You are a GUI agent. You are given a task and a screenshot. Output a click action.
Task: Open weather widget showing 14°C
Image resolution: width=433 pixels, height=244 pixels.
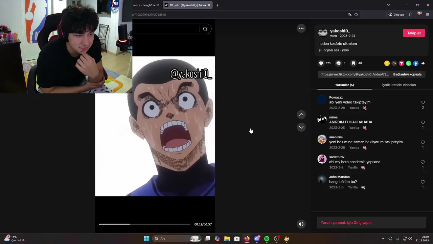[x=15, y=239]
